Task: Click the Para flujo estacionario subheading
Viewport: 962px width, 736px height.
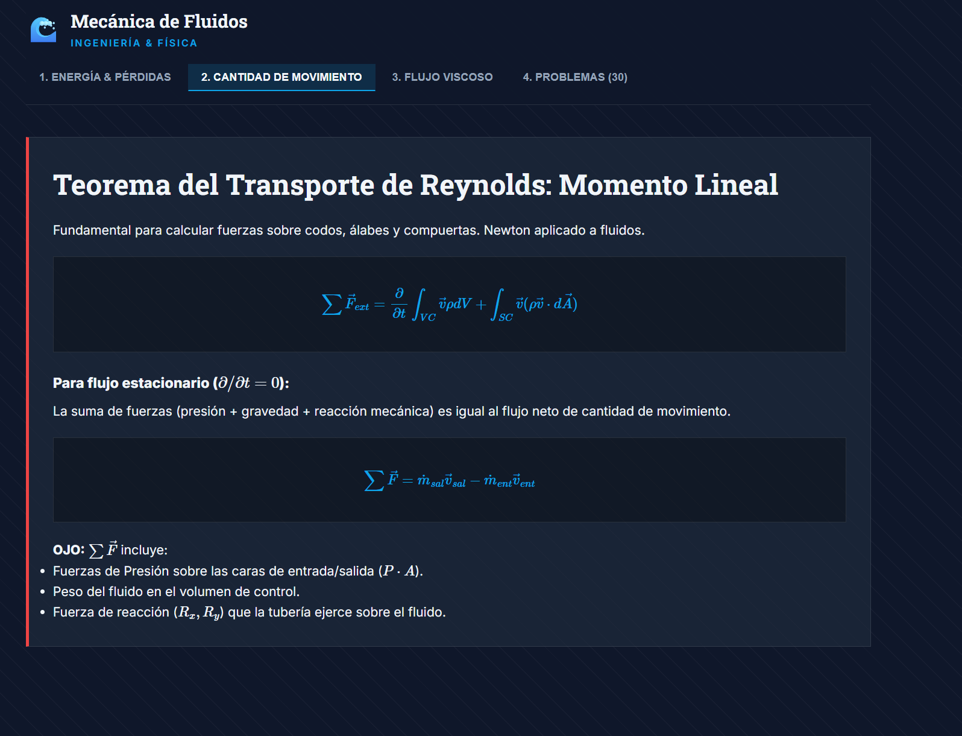Action: (x=171, y=383)
